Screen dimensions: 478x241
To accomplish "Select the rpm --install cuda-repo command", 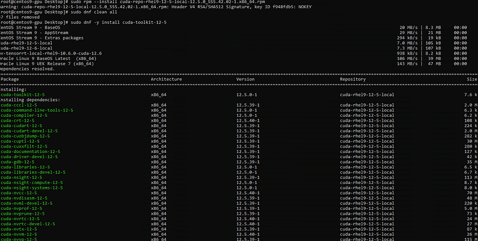I will click(x=168, y=2).
